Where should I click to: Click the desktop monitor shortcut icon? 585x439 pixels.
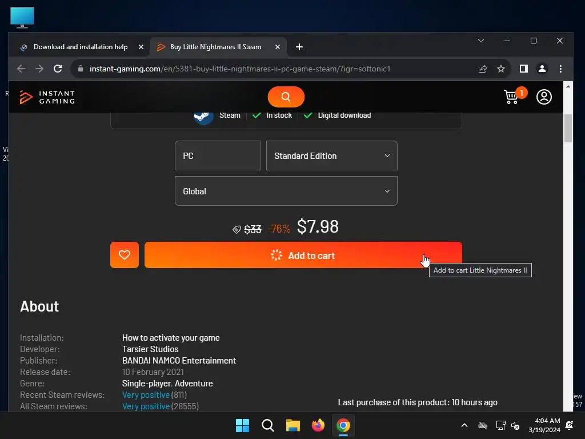click(22, 17)
